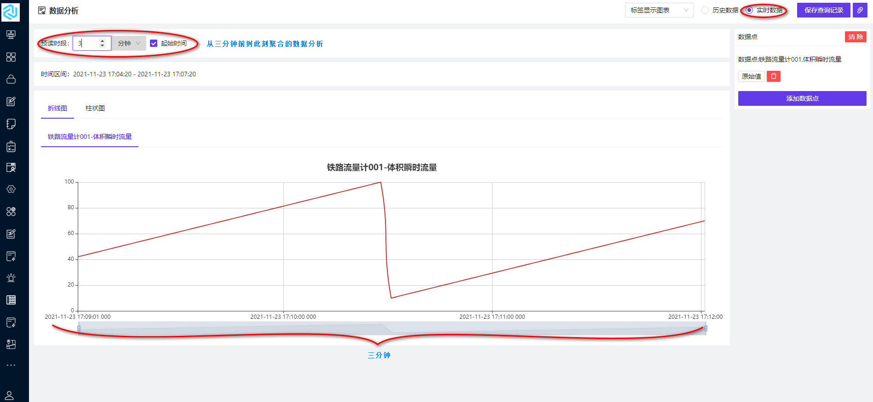This screenshot has width=873, height=402.
Task: Decrease 预读时段 with the down stepper arrow
Action: click(102, 46)
